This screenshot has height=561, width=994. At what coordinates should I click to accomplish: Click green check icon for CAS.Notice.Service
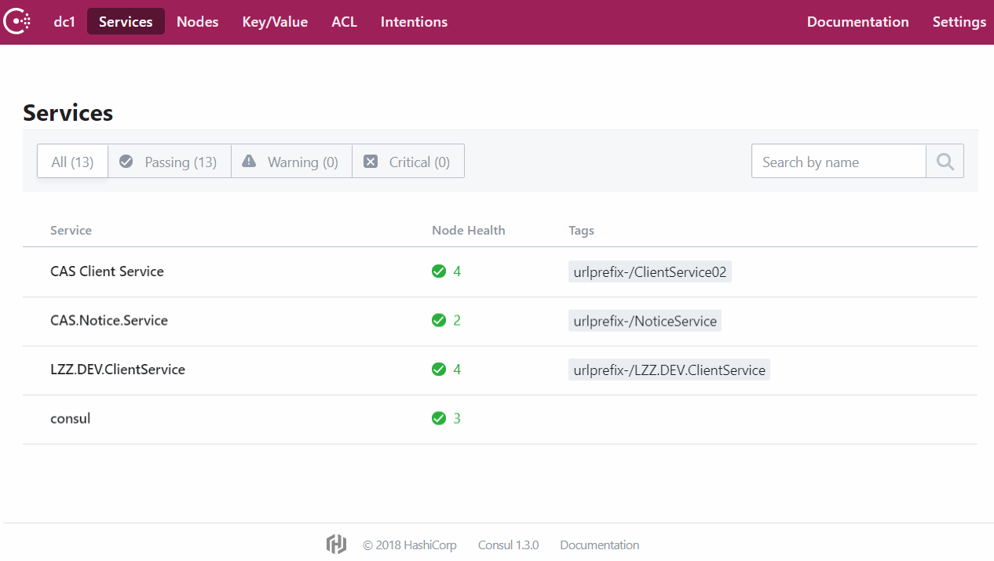coord(439,321)
